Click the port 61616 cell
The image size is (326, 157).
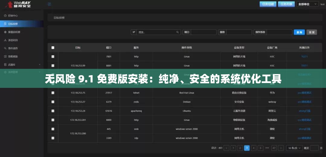tap(109, 111)
